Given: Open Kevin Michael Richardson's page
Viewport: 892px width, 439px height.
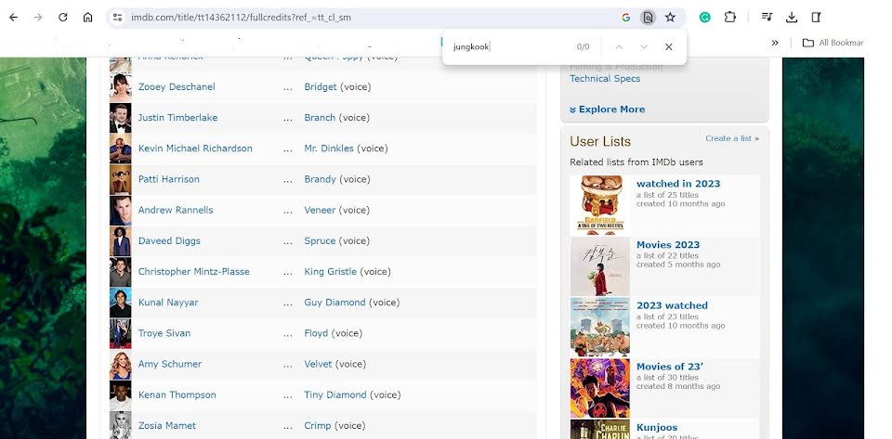Looking at the screenshot, I should tap(195, 148).
